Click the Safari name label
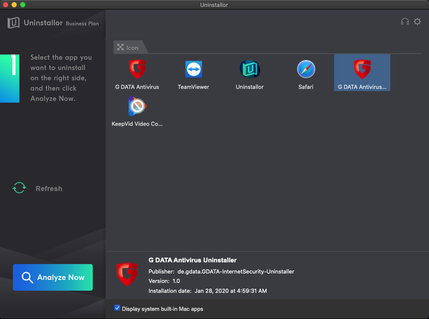This screenshot has width=429, height=319. tap(306, 87)
